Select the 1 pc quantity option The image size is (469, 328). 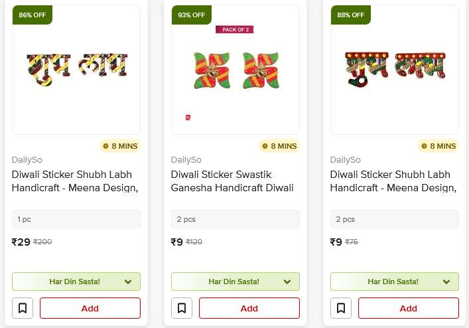point(76,219)
